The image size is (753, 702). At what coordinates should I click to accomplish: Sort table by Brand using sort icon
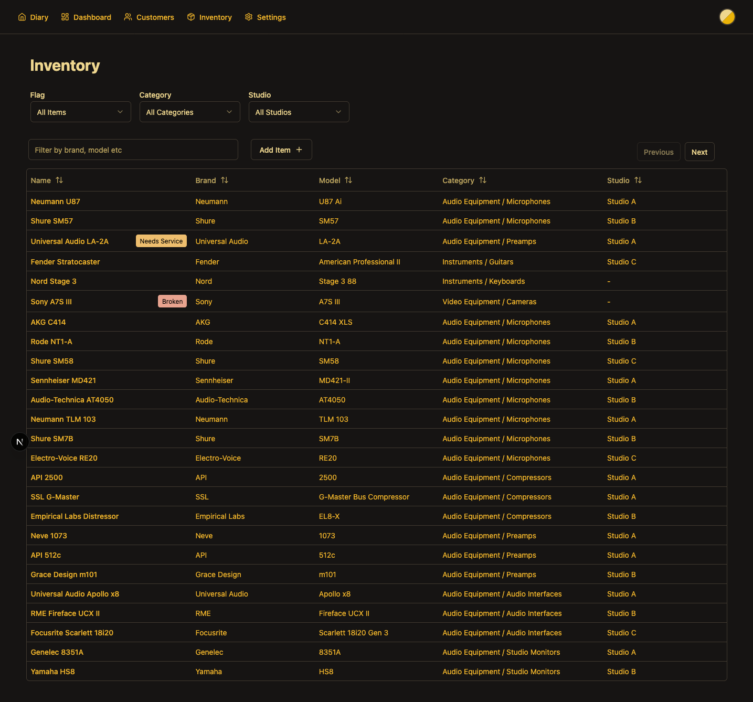point(225,180)
